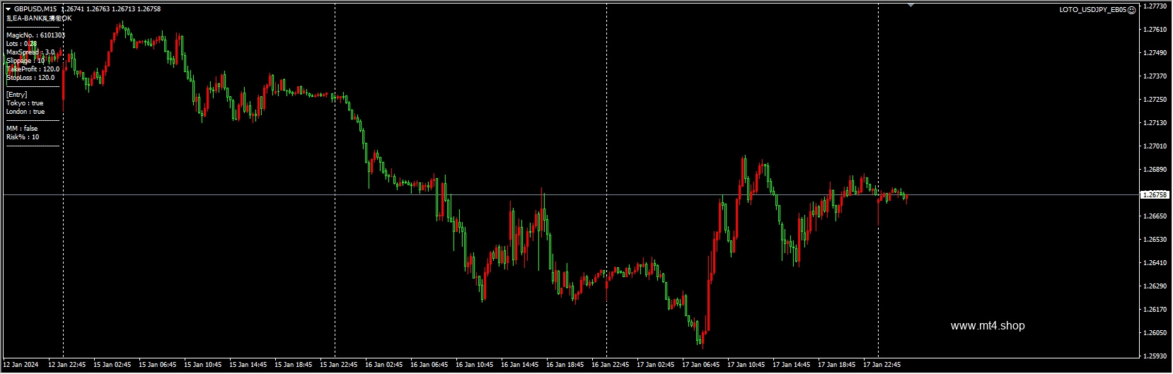This screenshot has height=374, width=1173.
Task: Click the 16 Jan 22:45 time label
Action: 610,366
